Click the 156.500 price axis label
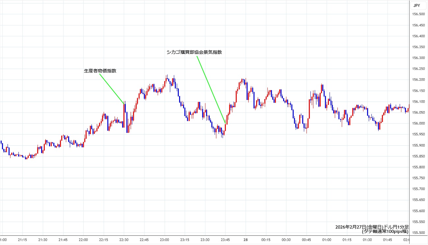This screenshot has height=245, width=428. click(x=418, y=14)
